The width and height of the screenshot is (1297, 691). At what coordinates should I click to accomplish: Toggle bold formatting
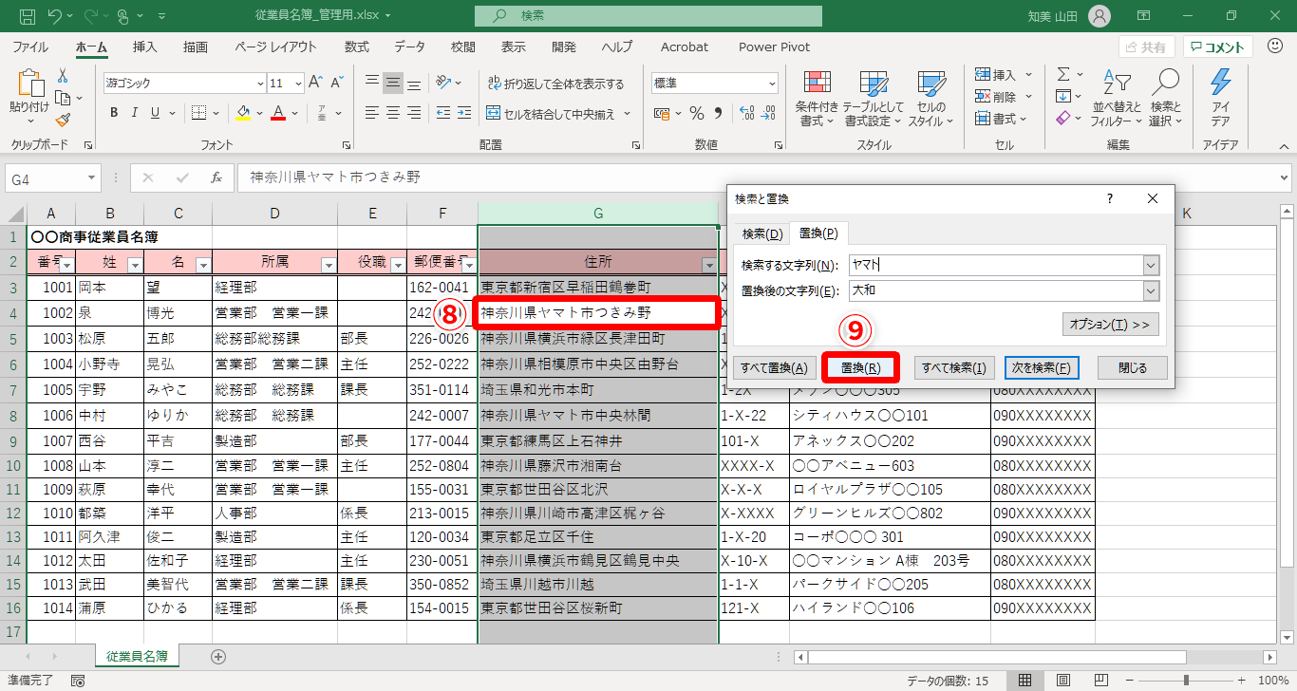point(114,113)
